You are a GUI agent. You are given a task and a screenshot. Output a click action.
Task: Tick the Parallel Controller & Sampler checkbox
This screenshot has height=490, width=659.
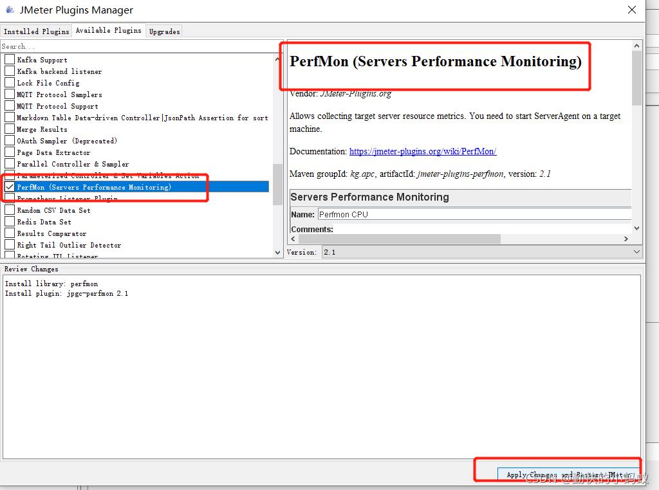[10, 164]
